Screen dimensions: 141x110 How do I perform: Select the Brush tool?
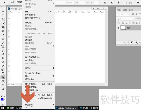pos(3,43)
